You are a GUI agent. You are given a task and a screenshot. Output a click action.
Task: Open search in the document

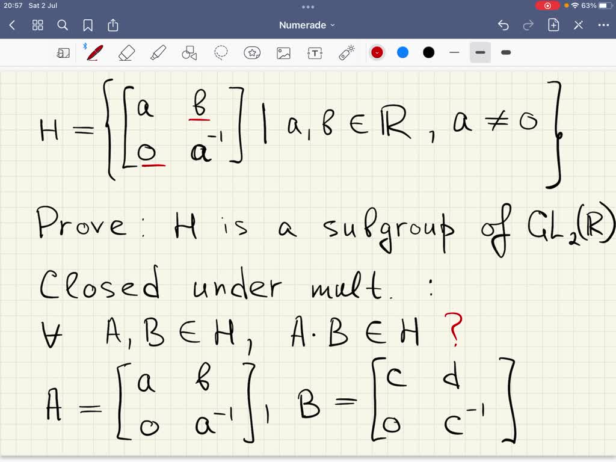click(63, 25)
